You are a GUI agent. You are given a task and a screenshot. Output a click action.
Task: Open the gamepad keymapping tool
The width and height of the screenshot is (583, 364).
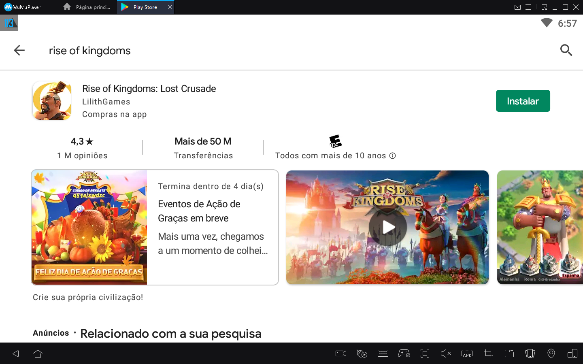coord(404,353)
